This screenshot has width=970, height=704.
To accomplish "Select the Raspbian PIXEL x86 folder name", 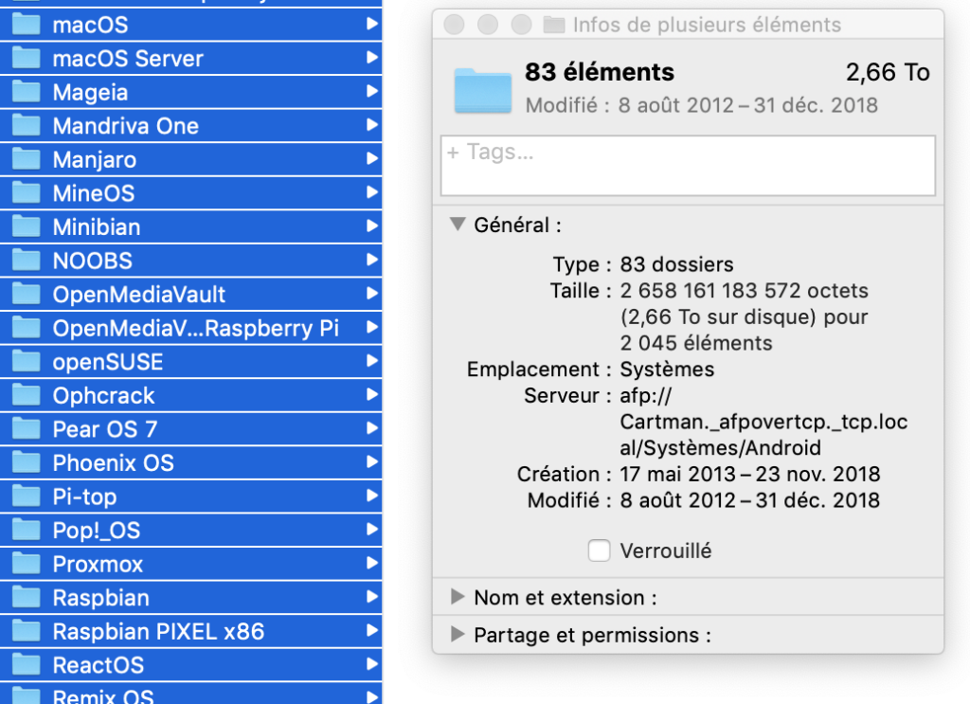I will click(x=158, y=632).
